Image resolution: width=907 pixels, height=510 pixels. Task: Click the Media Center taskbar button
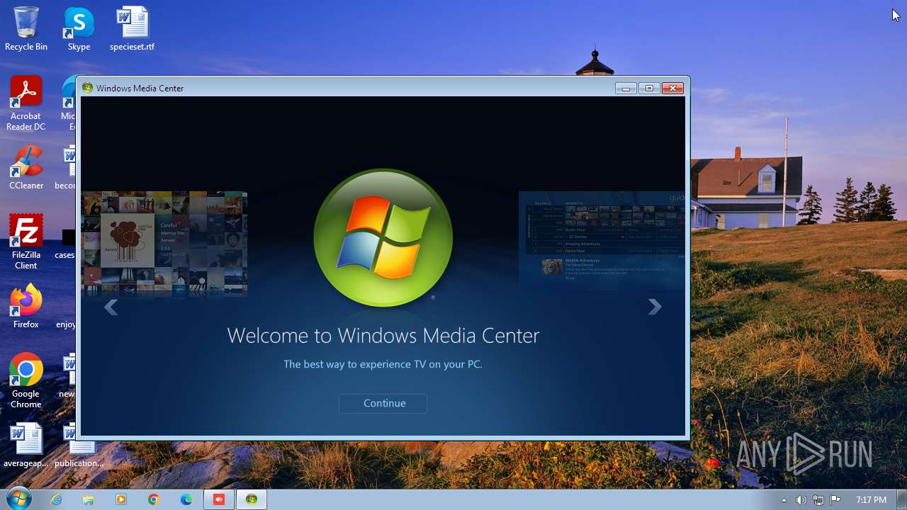tap(252, 499)
